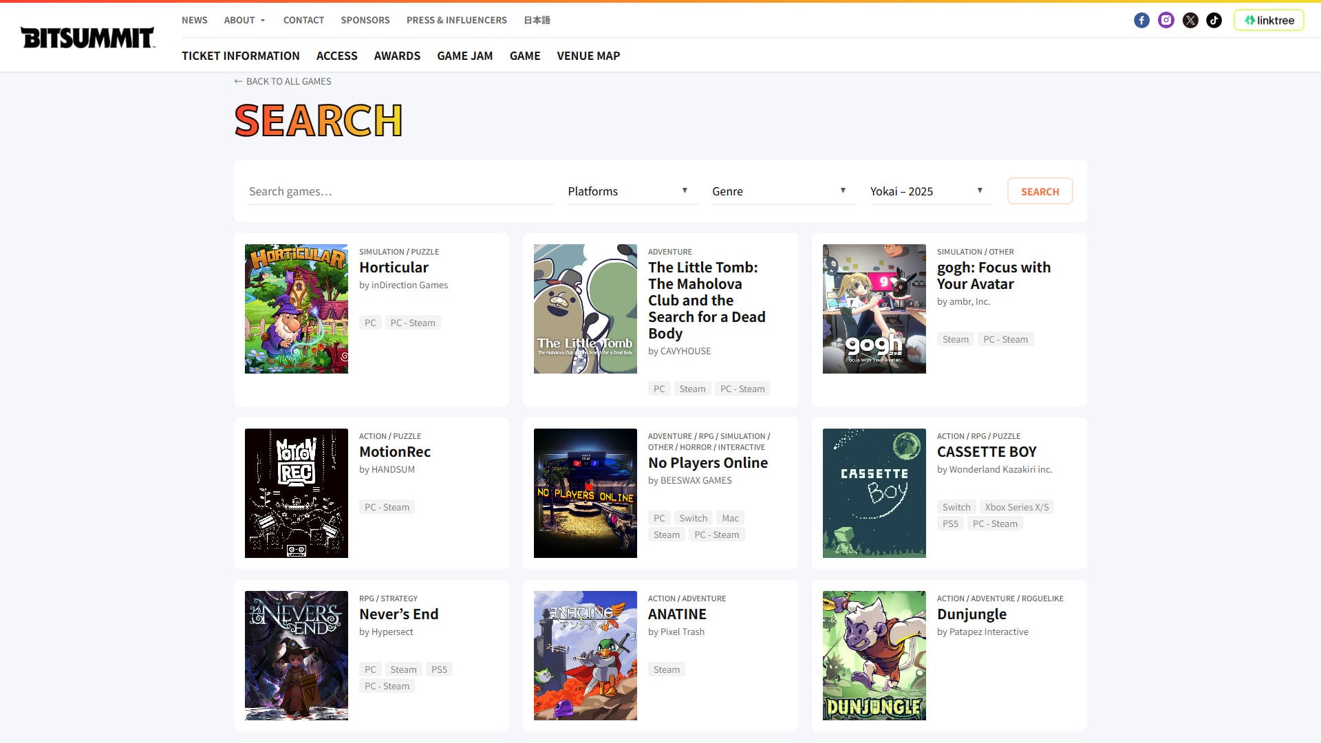Open the Ticket Information menu item
This screenshot has width=1321, height=743.
240,56
